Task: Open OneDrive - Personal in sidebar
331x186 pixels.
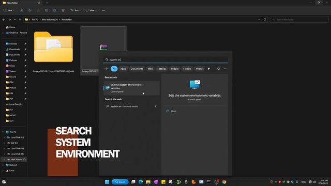Action: coord(16,33)
